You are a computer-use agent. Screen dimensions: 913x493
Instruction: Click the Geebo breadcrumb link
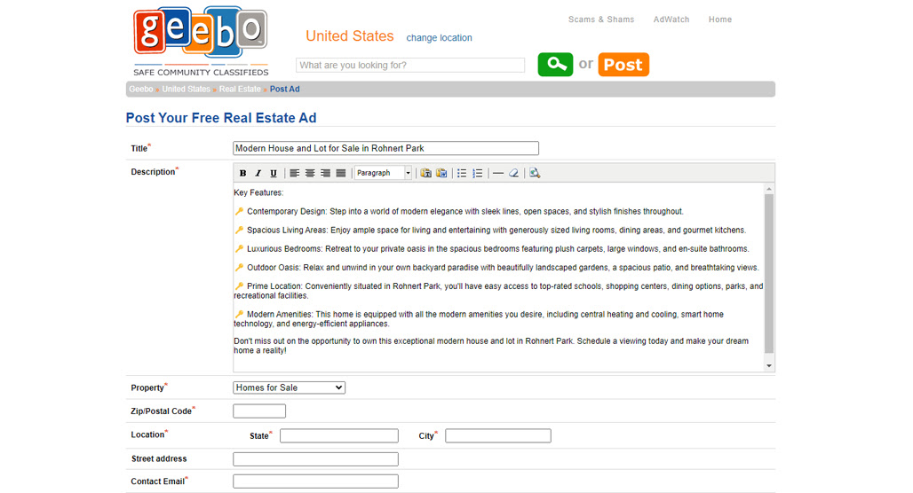pos(141,89)
